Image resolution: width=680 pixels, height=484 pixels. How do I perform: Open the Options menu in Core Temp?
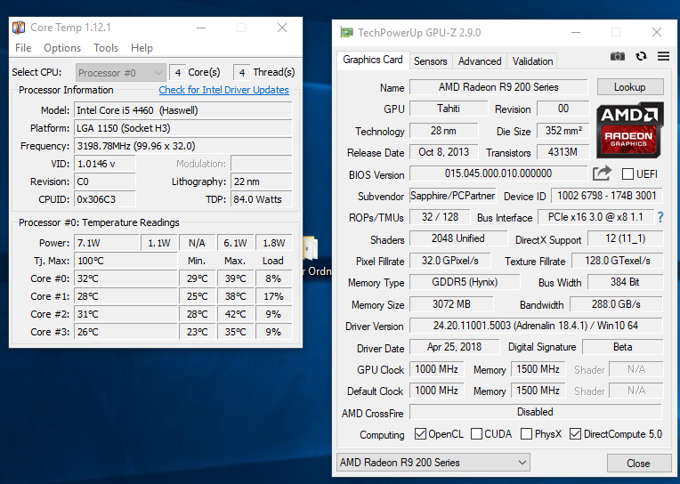tap(62, 48)
